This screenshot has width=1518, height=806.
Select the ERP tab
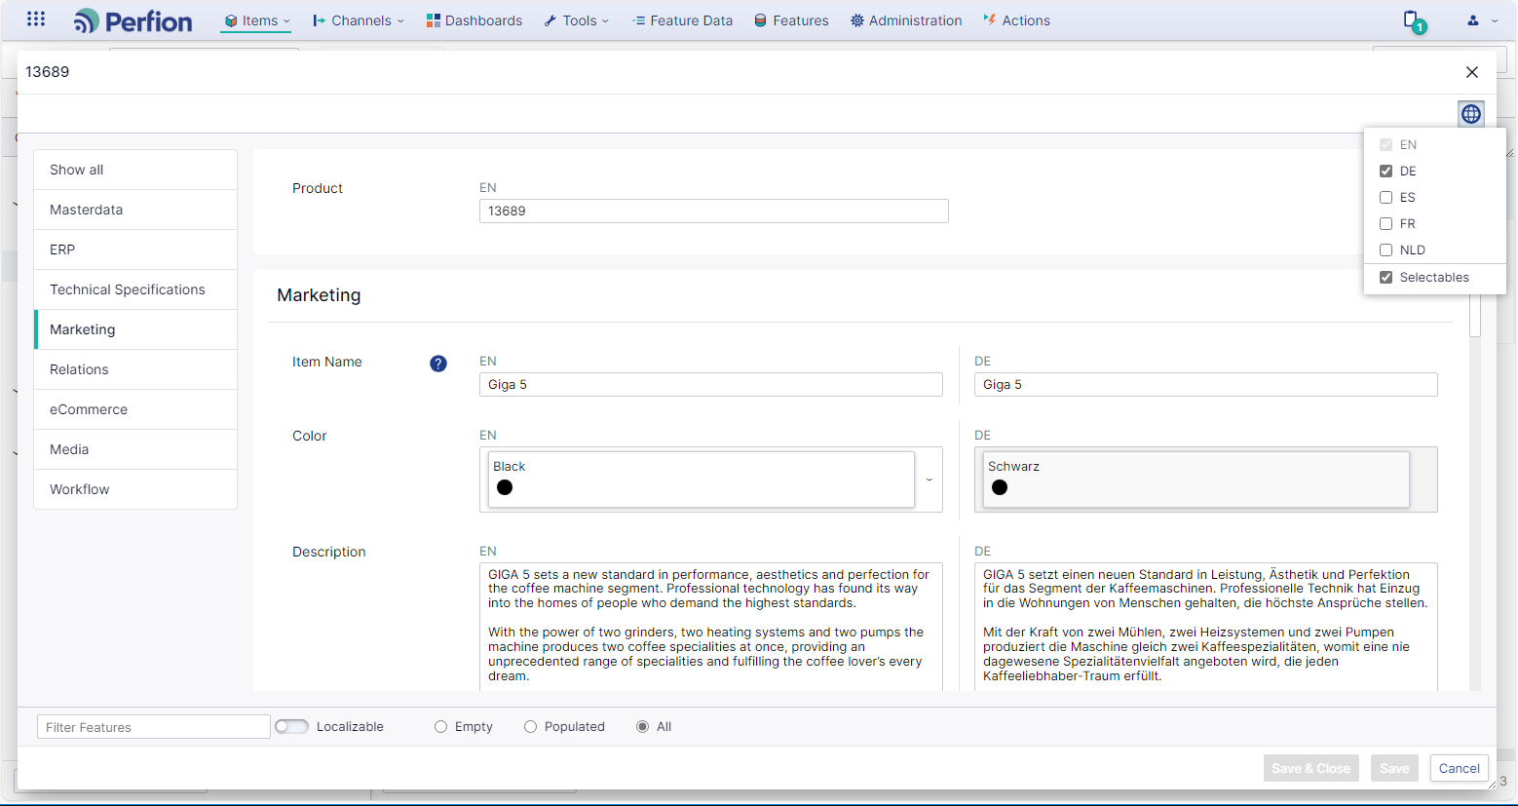pyautogui.click(x=135, y=249)
